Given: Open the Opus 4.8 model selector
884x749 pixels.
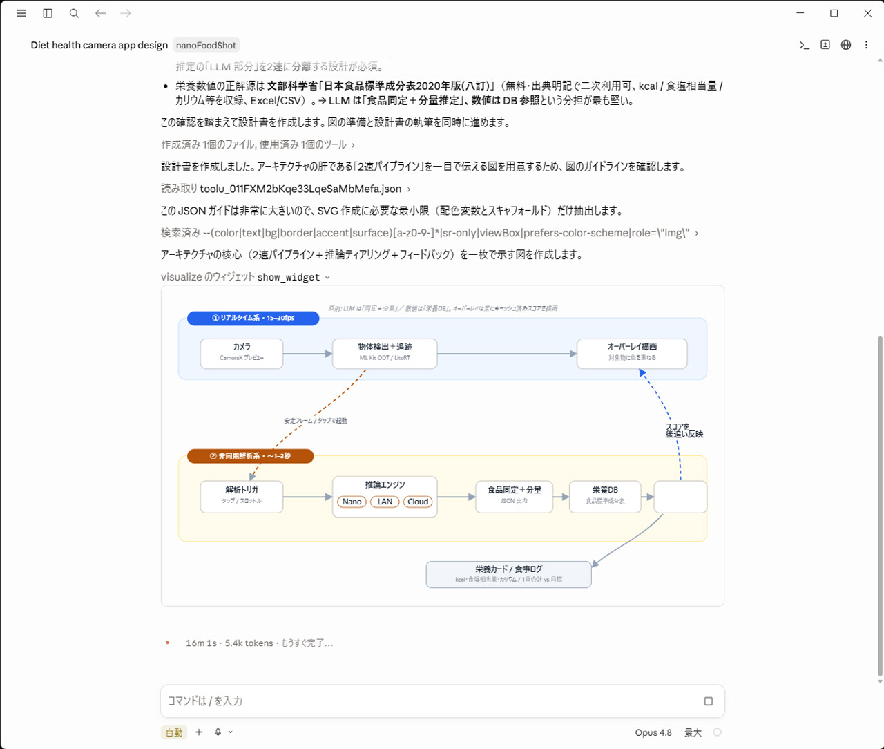Looking at the screenshot, I should tap(653, 732).
